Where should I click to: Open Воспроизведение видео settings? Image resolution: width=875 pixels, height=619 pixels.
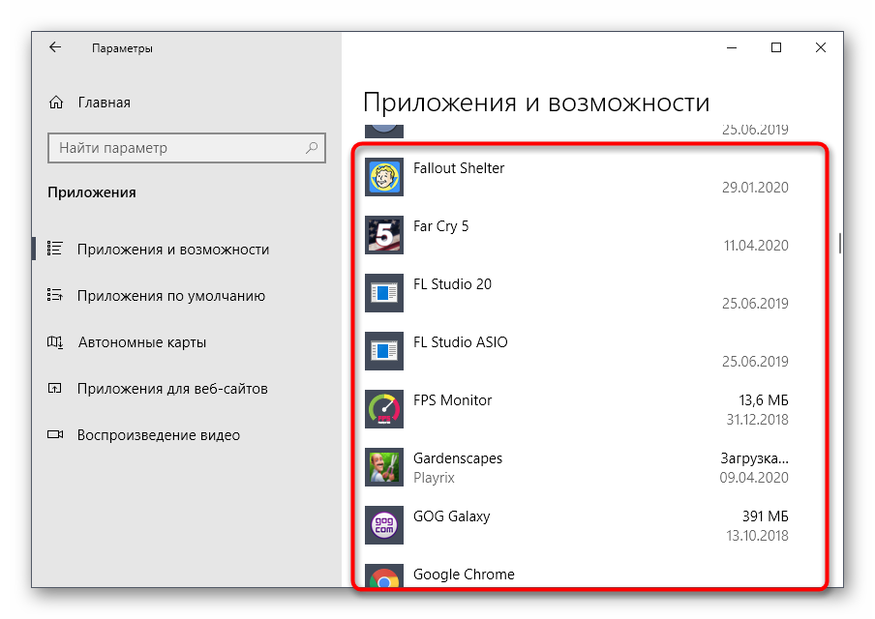pos(158,435)
